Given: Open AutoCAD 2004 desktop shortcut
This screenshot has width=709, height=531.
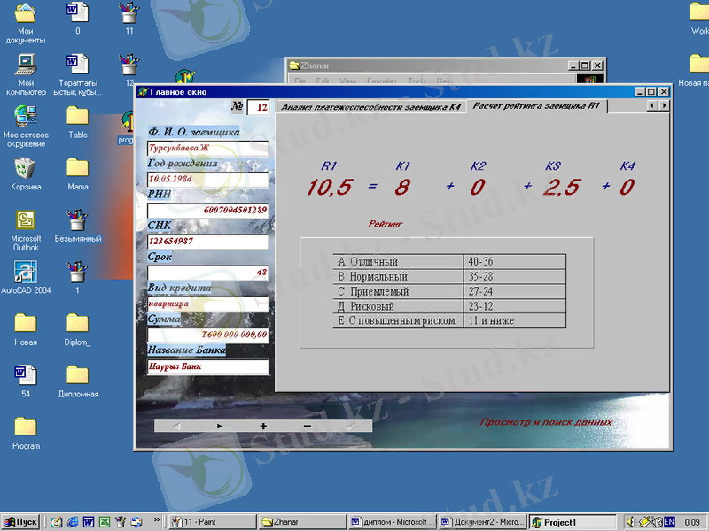Looking at the screenshot, I should click(26, 272).
